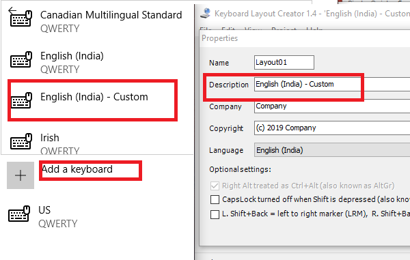
Task: Click the Add a keyboard label
Action: tap(77, 169)
